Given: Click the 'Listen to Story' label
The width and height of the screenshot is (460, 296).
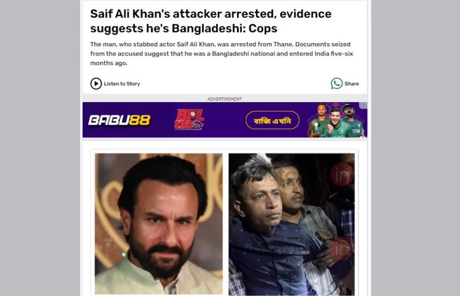Looking at the screenshot, I should tap(122, 84).
